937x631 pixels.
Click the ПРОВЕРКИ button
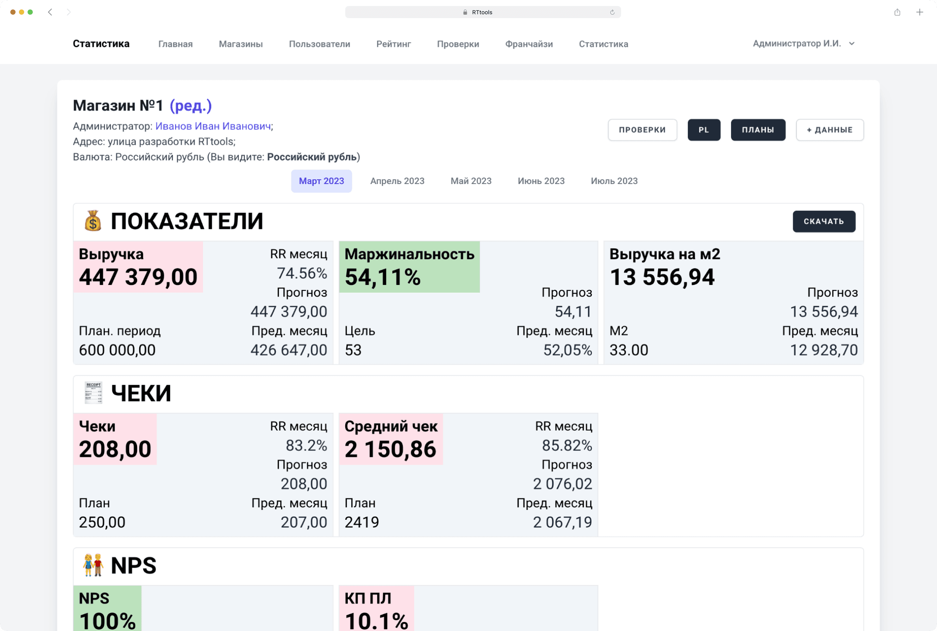click(x=642, y=130)
